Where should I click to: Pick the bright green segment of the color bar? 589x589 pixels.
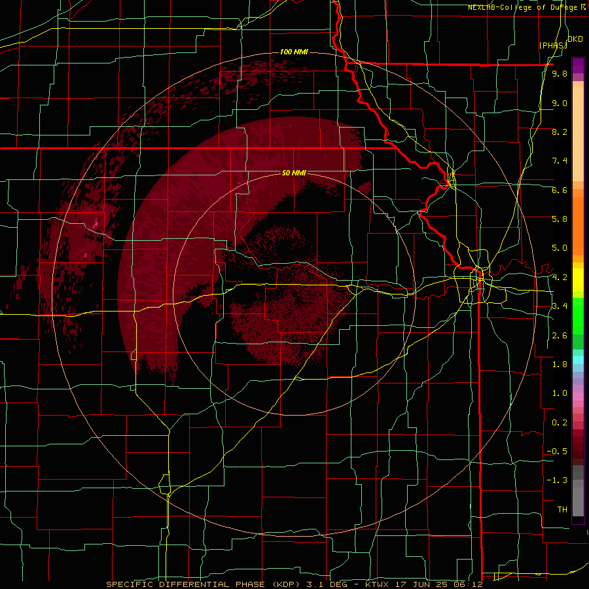tap(578, 315)
